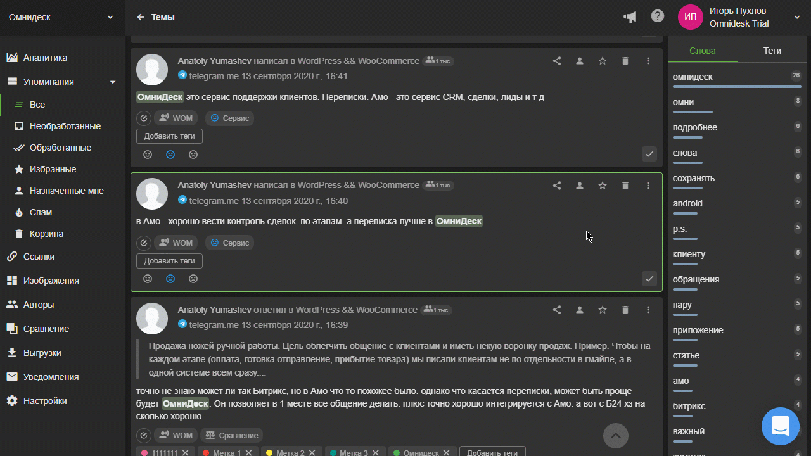Set neutral sentiment on the 16:41 mention
The image size is (811, 456).
tap(170, 155)
